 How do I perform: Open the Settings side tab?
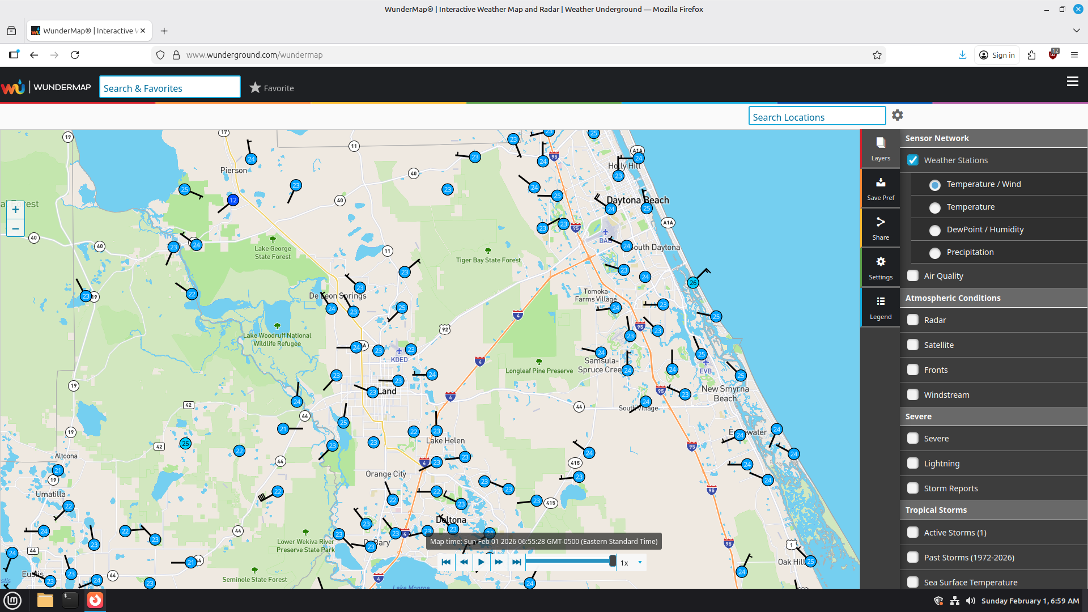880,268
